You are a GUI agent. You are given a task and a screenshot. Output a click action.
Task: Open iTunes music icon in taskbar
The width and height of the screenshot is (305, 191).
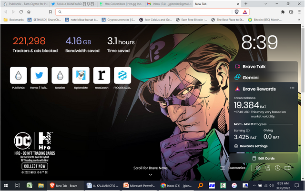[x=234, y=186]
